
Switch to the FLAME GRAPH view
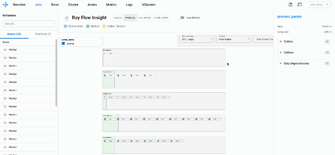(x=161, y=18)
